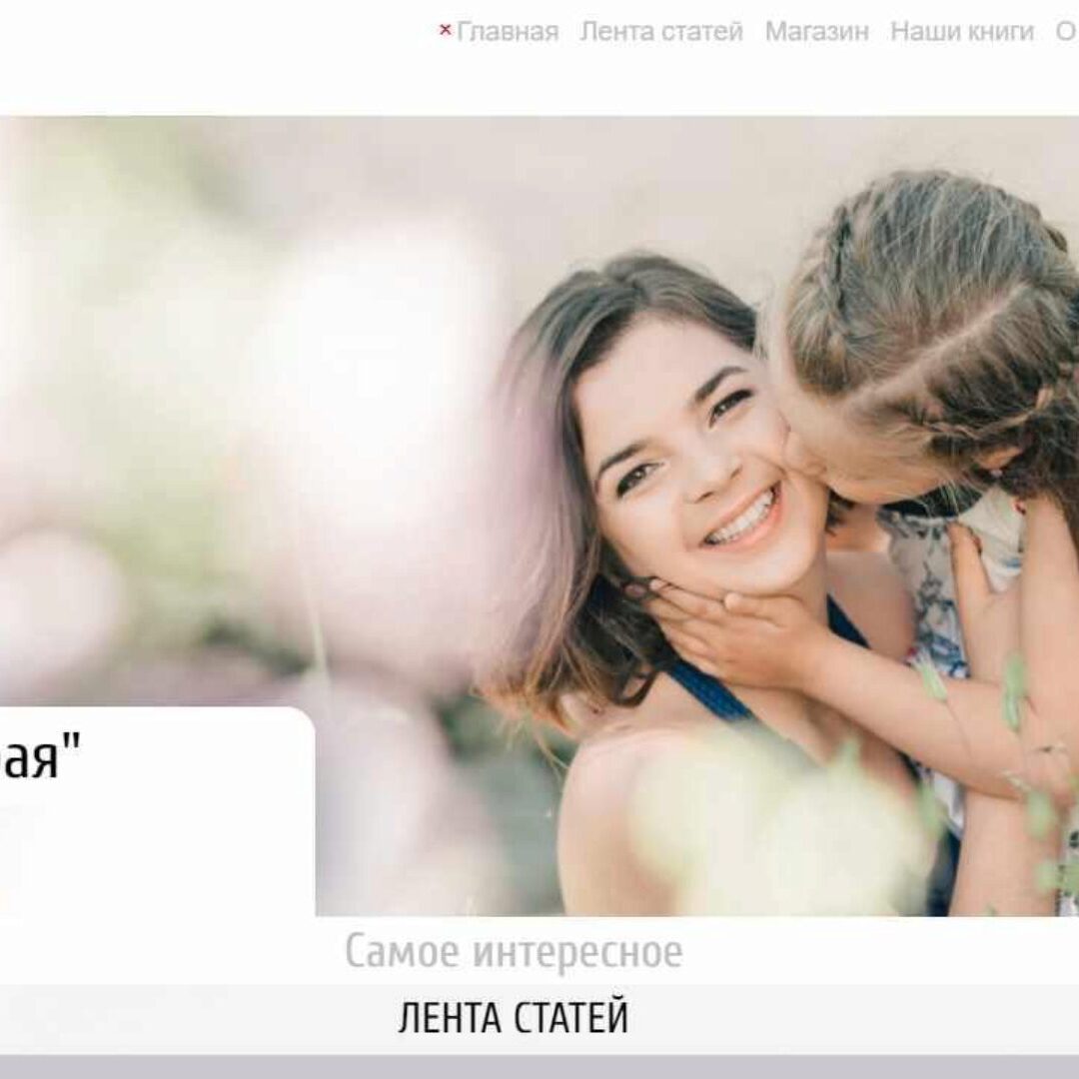This screenshot has height=1079, width=1079.
Task: Click the blurred white flowers in foreground
Action: [770, 819]
